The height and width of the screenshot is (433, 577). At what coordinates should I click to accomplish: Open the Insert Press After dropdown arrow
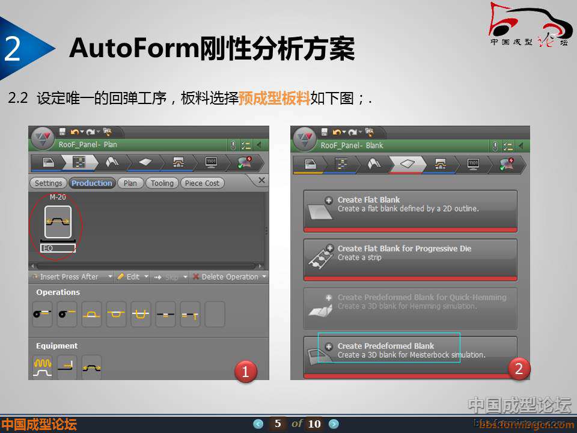(x=109, y=277)
